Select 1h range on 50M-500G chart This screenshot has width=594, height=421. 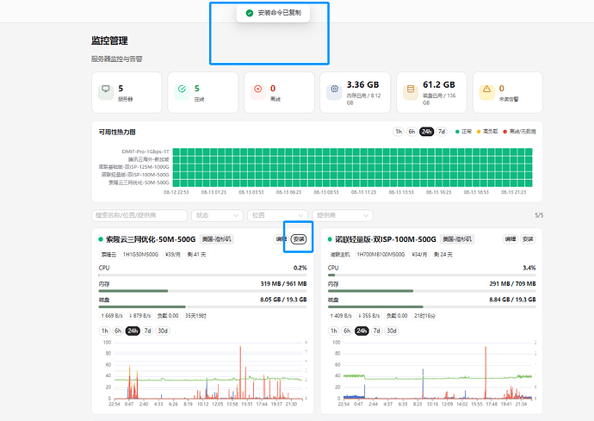104,331
